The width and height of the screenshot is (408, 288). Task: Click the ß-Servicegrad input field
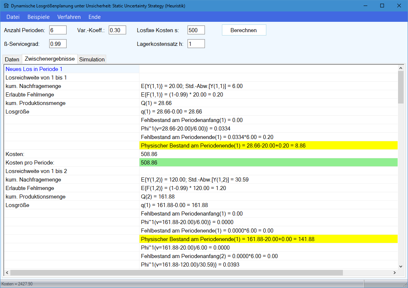click(x=58, y=44)
